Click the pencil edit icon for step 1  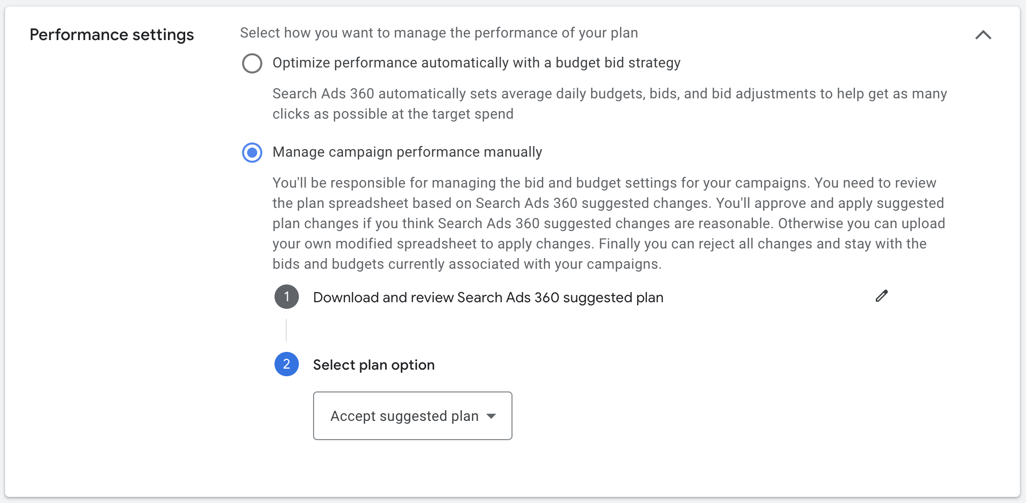coord(881,296)
